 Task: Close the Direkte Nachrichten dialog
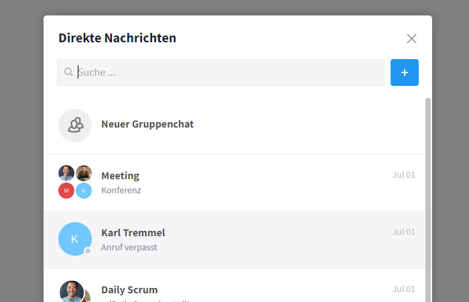tap(411, 39)
